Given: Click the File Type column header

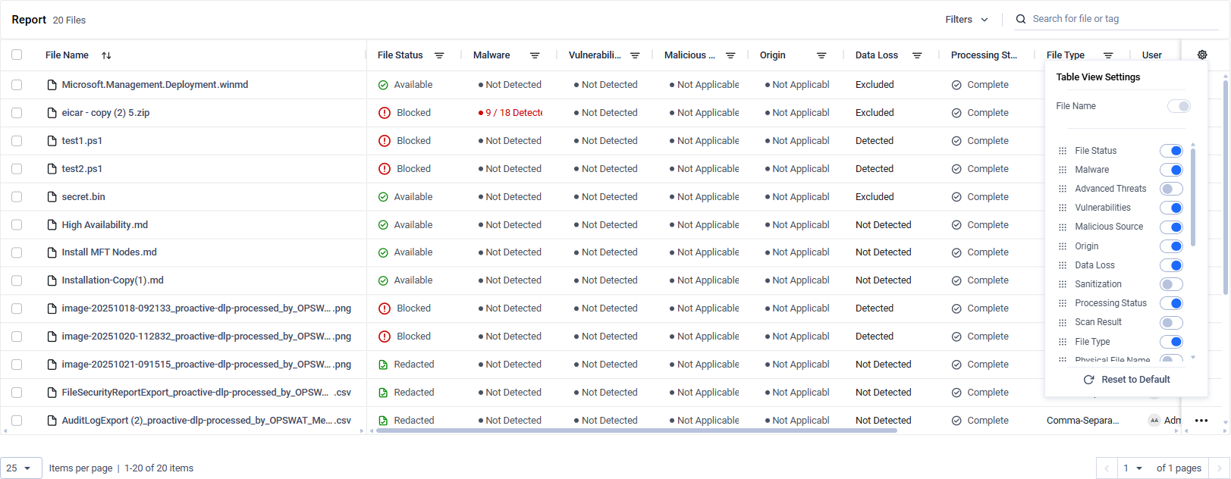Looking at the screenshot, I should click(x=1065, y=55).
